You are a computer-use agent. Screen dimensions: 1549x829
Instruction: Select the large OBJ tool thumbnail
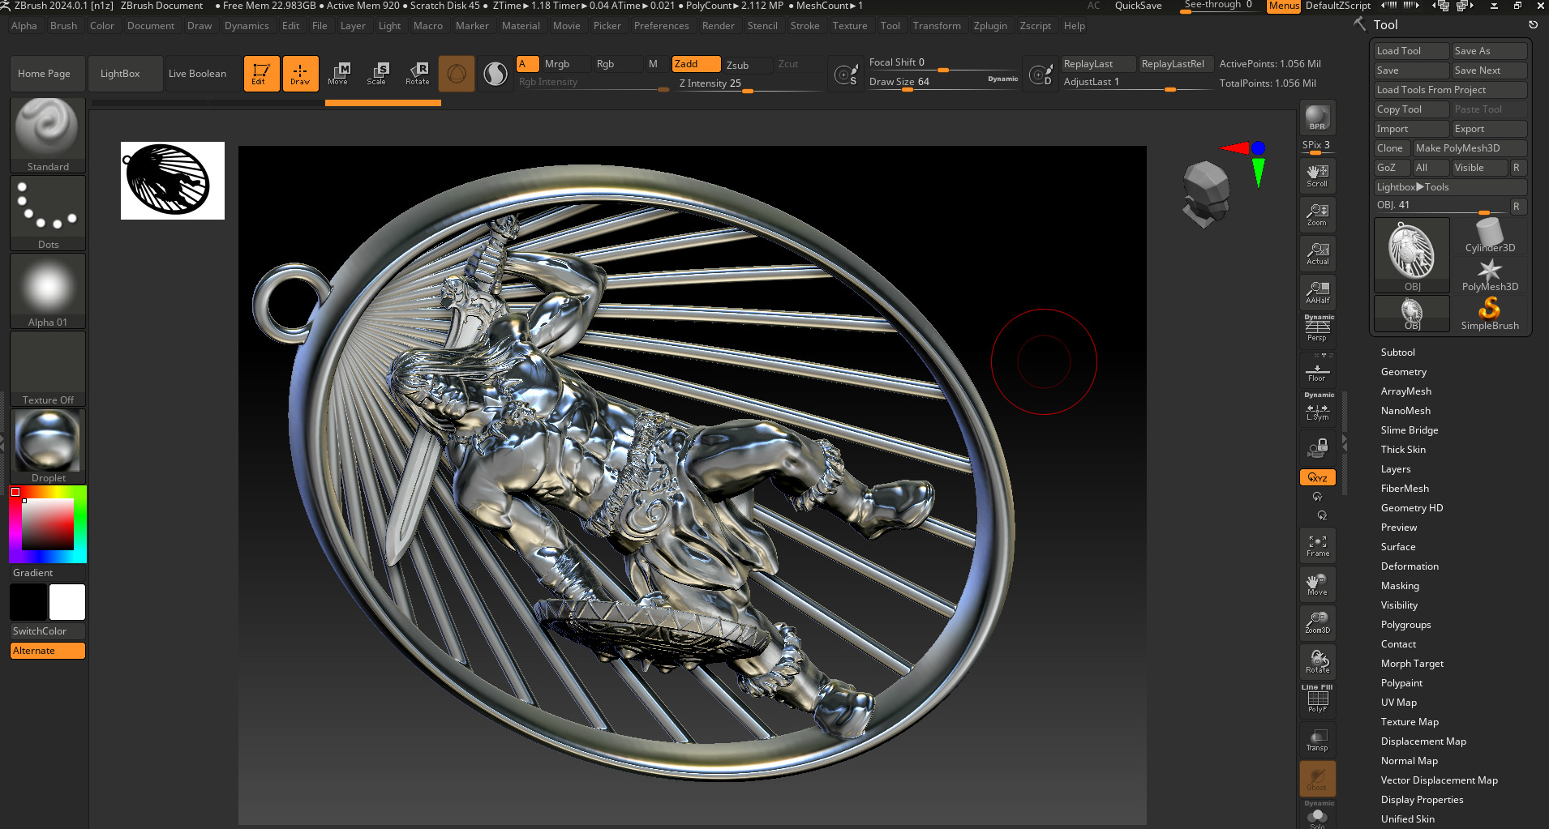tap(1412, 255)
